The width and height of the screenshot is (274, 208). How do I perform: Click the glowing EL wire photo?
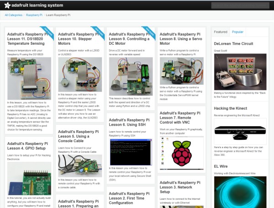click(240, 192)
